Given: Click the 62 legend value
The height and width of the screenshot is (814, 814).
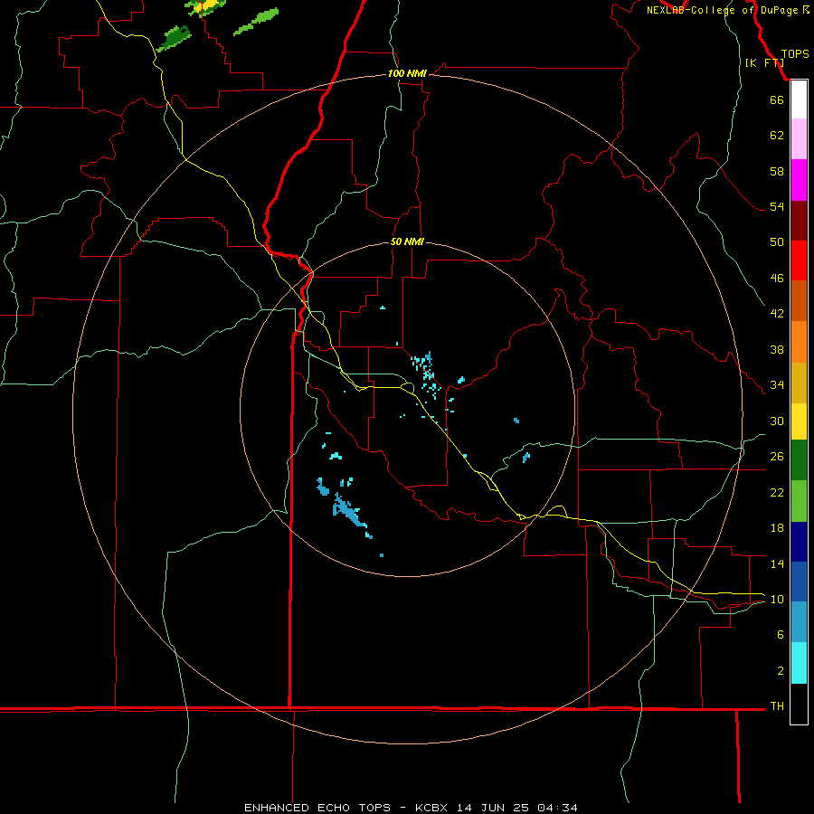Looking at the screenshot, I should (777, 136).
